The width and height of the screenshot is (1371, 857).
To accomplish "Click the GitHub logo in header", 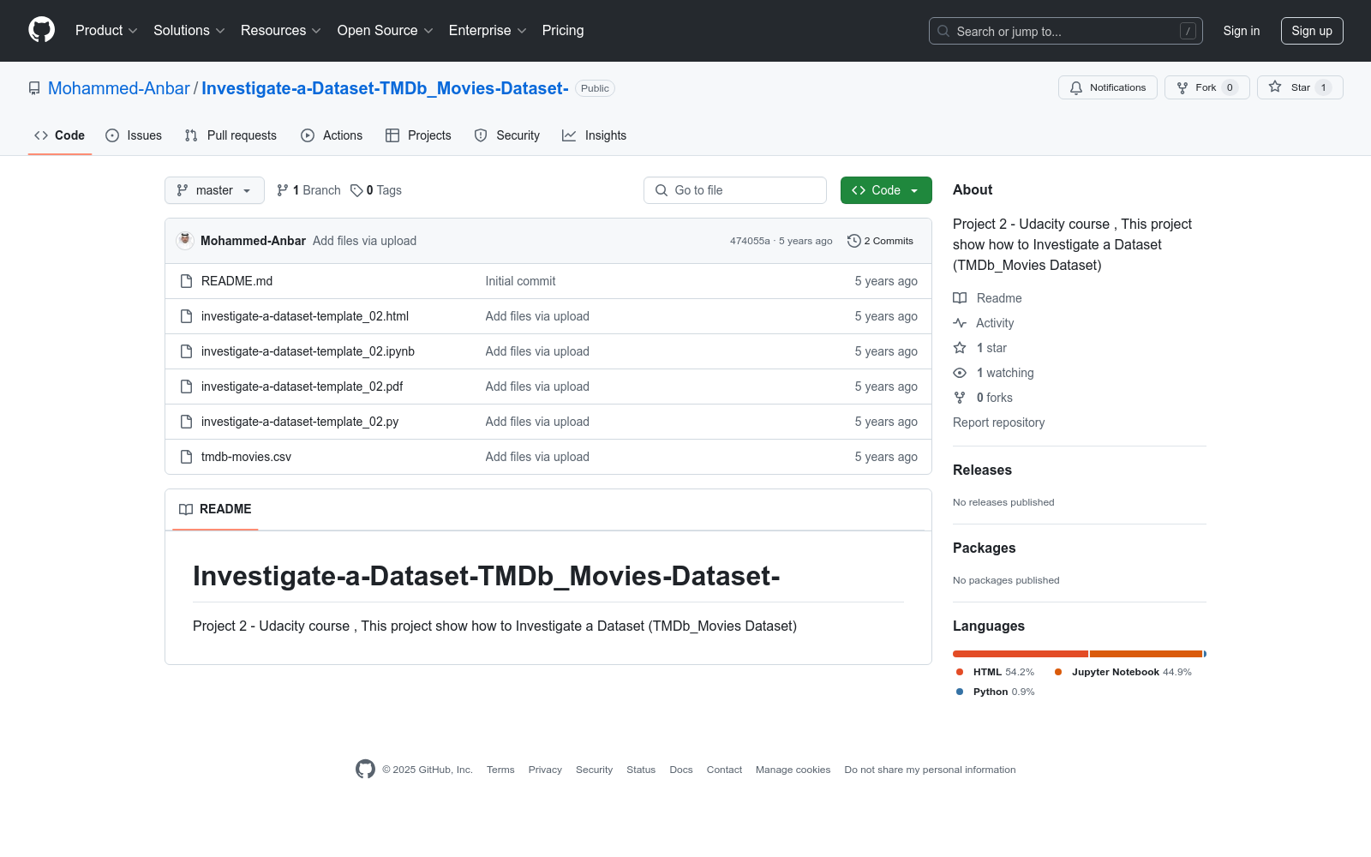I will point(41,30).
